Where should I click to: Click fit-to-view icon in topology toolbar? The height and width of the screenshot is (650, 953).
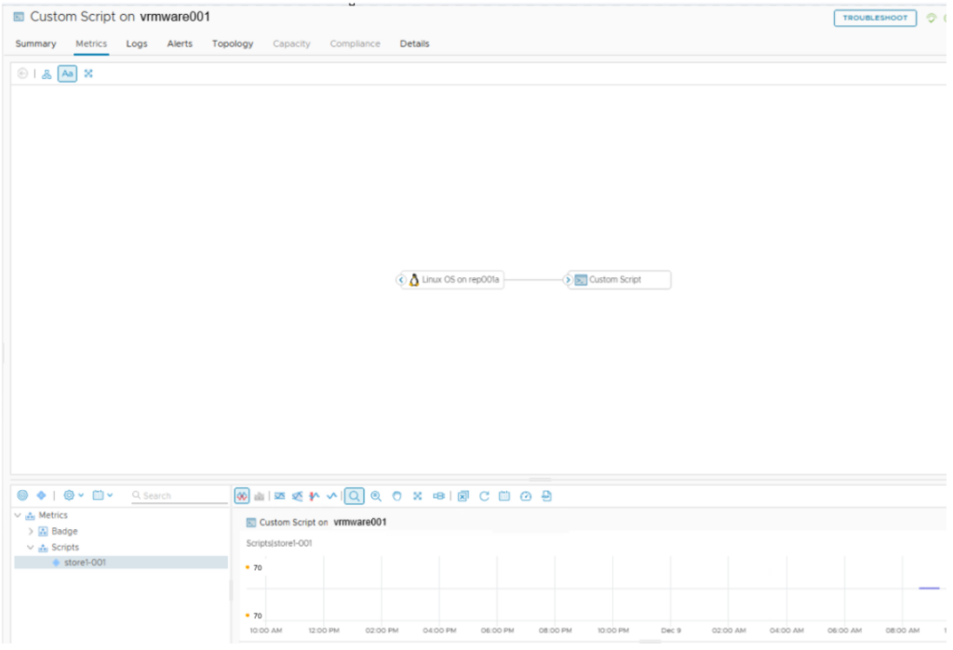click(x=88, y=73)
